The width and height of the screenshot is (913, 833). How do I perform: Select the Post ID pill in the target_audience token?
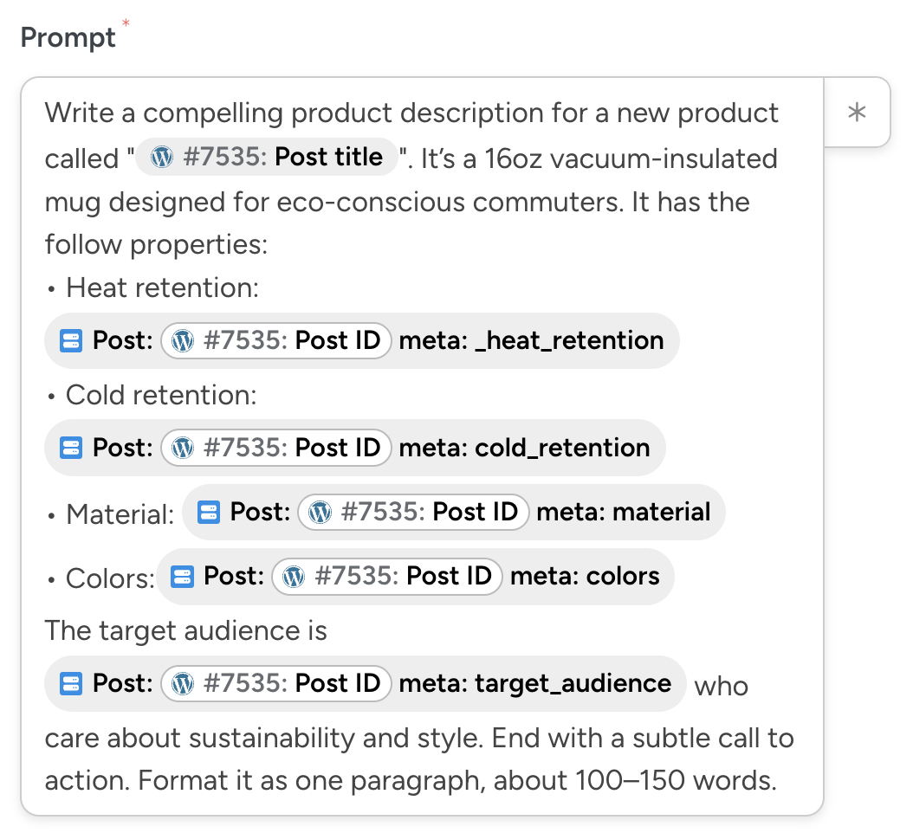pos(276,684)
